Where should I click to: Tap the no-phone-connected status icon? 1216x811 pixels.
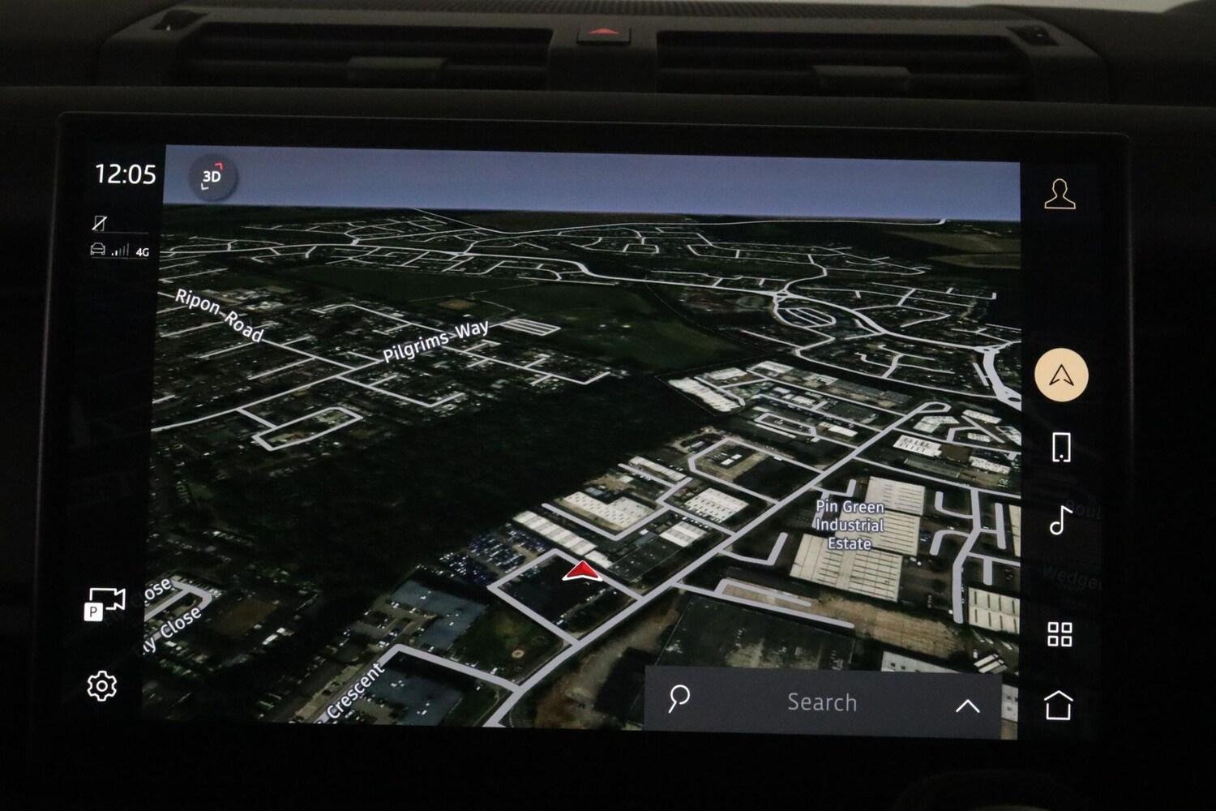click(x=99, y=222)
